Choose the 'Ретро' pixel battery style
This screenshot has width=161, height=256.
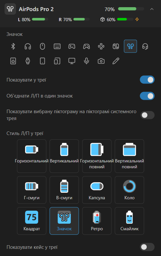[x=97, y=221]
